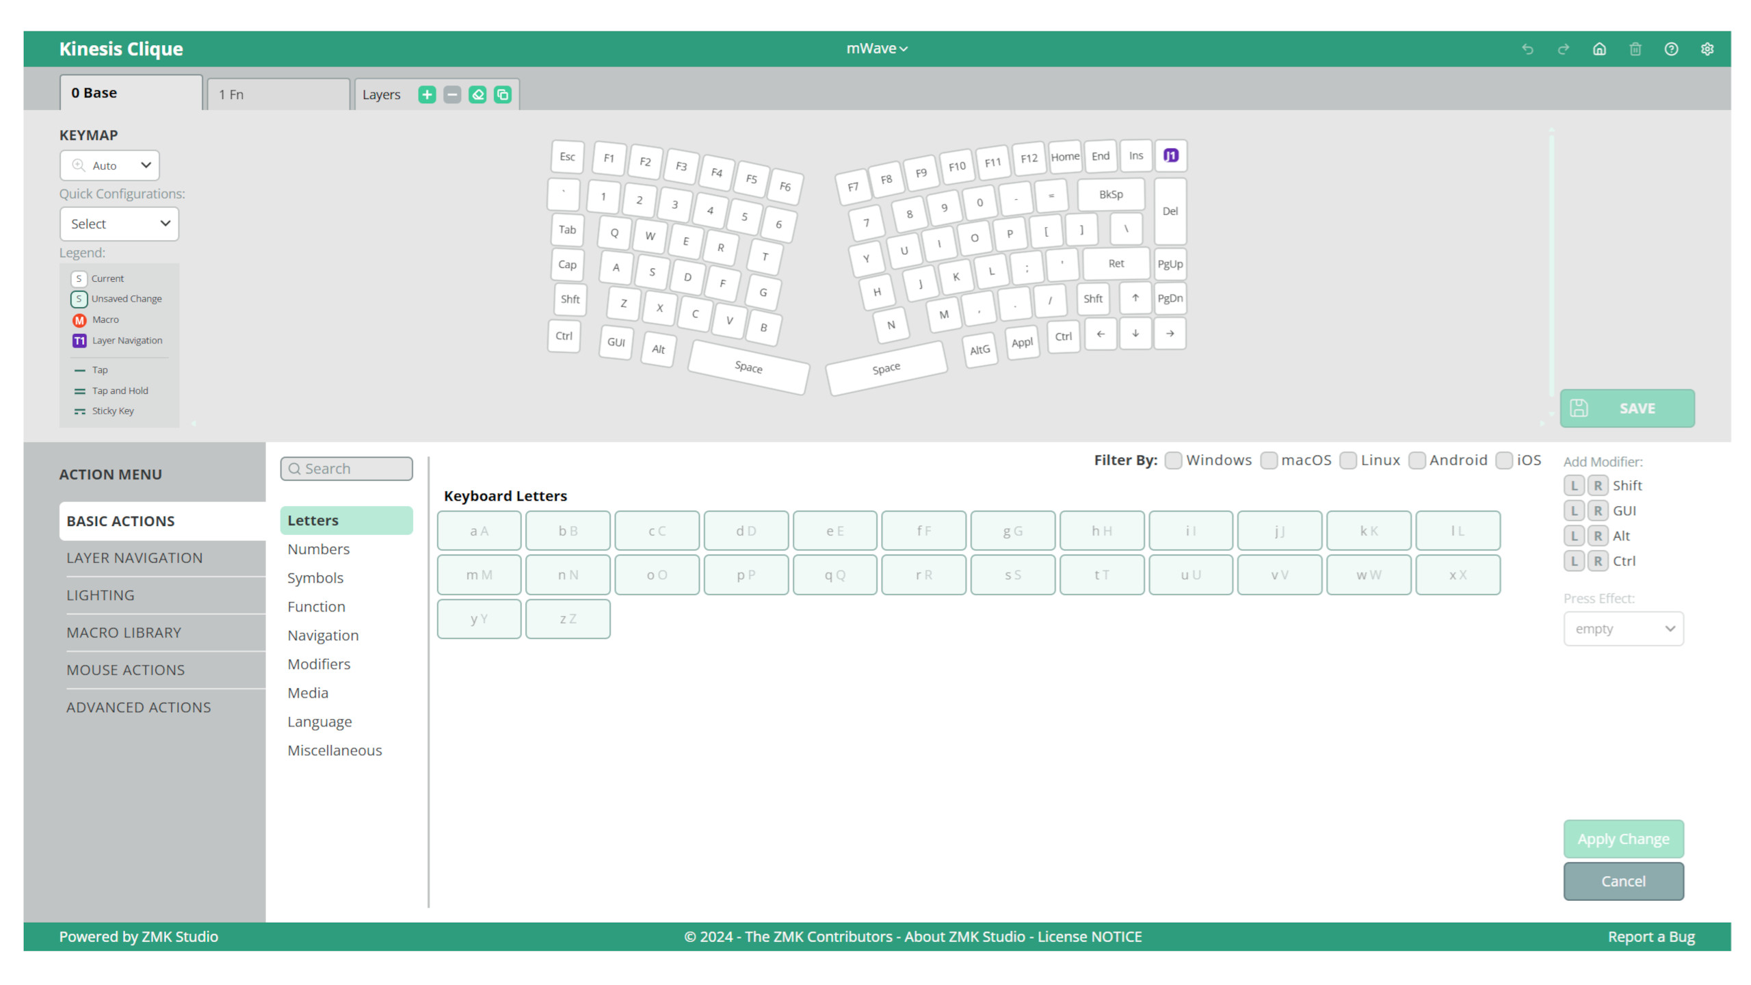Choose the 'z Z' letter key
The height and width of the screenshot is (985, 1751).
tap(568, 619)
